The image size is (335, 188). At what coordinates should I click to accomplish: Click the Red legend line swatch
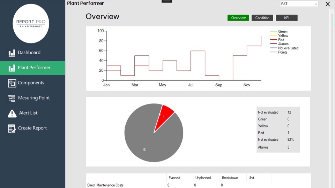coord(274,40)
